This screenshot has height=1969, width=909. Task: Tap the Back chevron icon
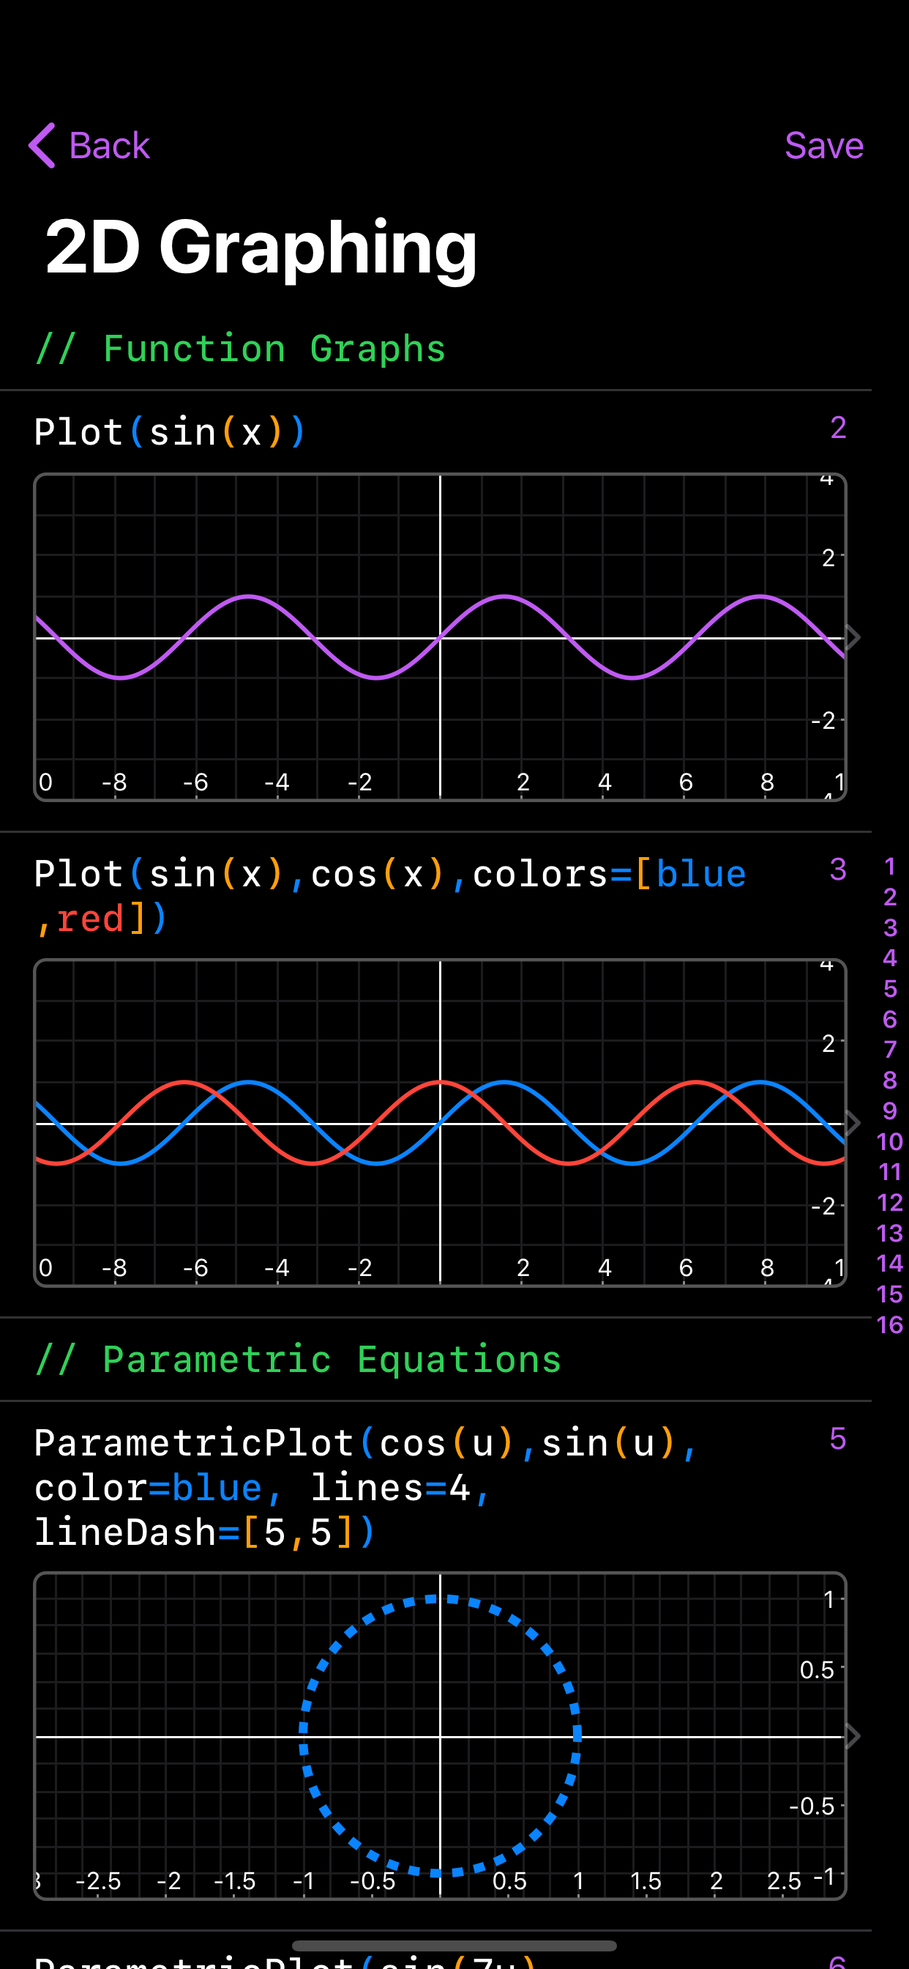(x=42, y=145)
